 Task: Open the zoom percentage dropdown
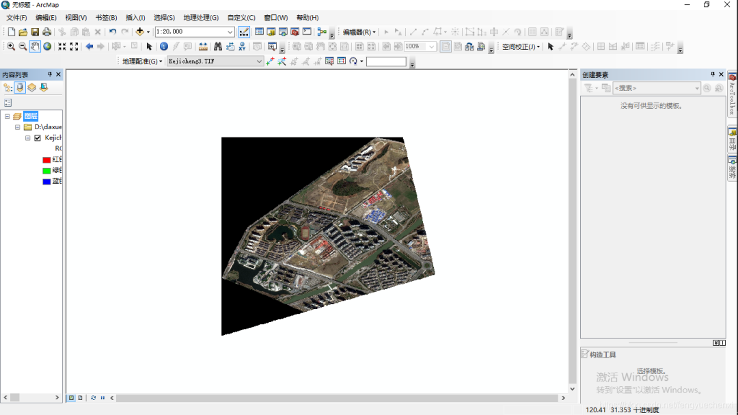[432, 46]
